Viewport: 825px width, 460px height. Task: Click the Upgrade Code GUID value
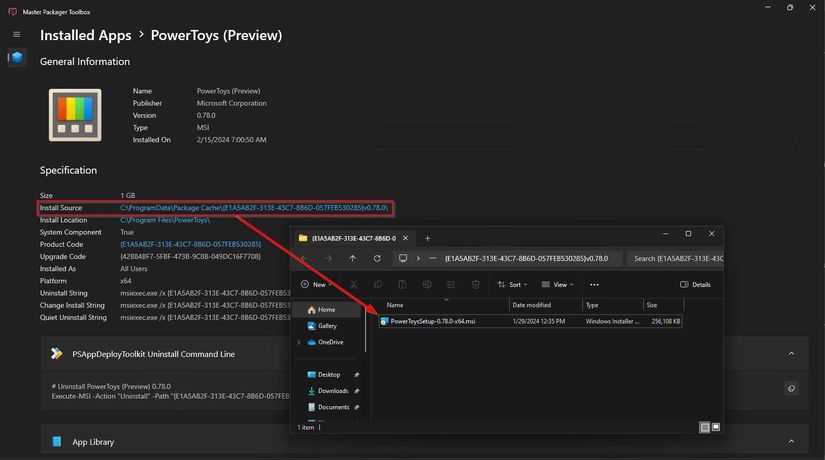click(190, 256)
